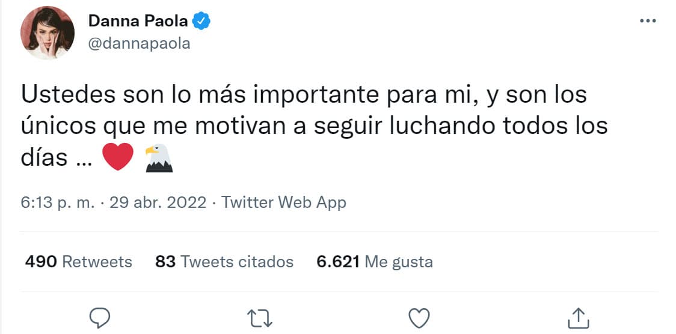Open Danna Paola's profile picture

point(48,32)
